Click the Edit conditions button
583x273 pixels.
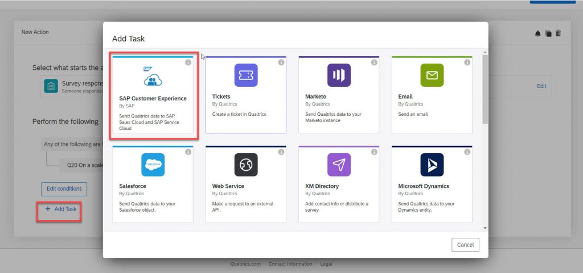point(64,189)
